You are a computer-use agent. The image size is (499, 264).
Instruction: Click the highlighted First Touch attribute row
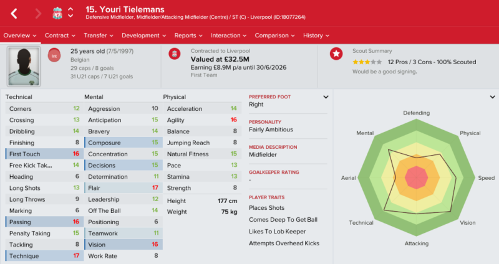point(44,154)
